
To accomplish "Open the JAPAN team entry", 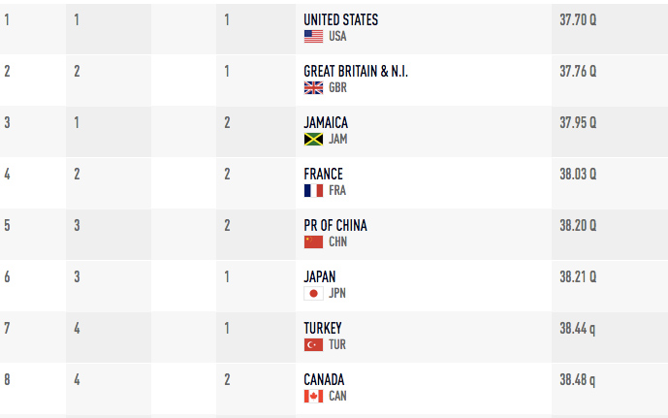I will (320, 277).
